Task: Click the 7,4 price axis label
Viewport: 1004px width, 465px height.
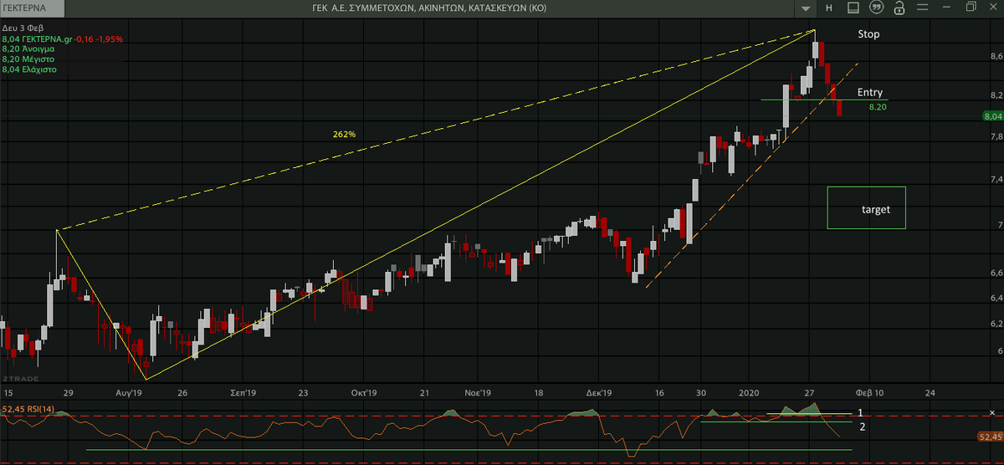Action: tap(995, 179)
